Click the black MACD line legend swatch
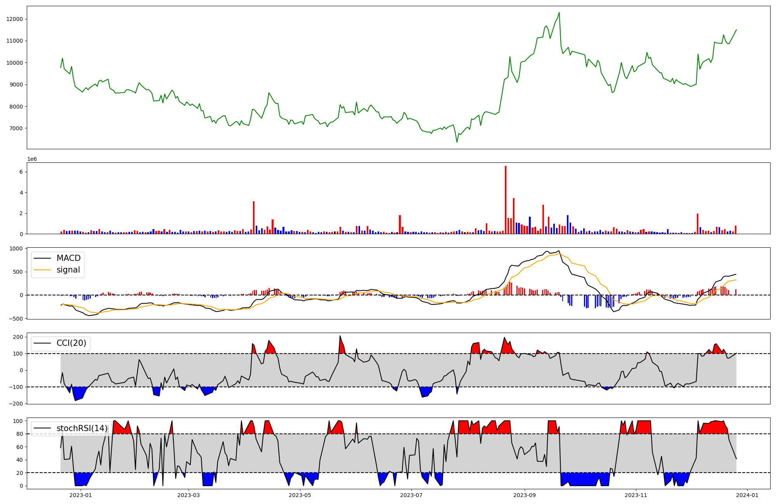 pyautogui.click(x=42, y=258)
